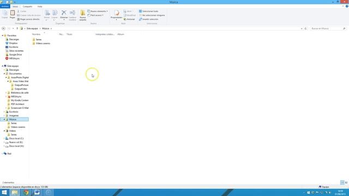Click the Cambiar nombre icon
The image size is (349, 196).
73,13
